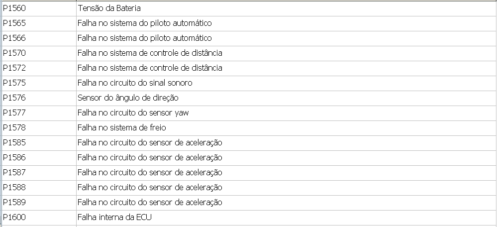The image size is (498, 227).
Task: Select the P1585 code cell
Action: tap(14, 143)
